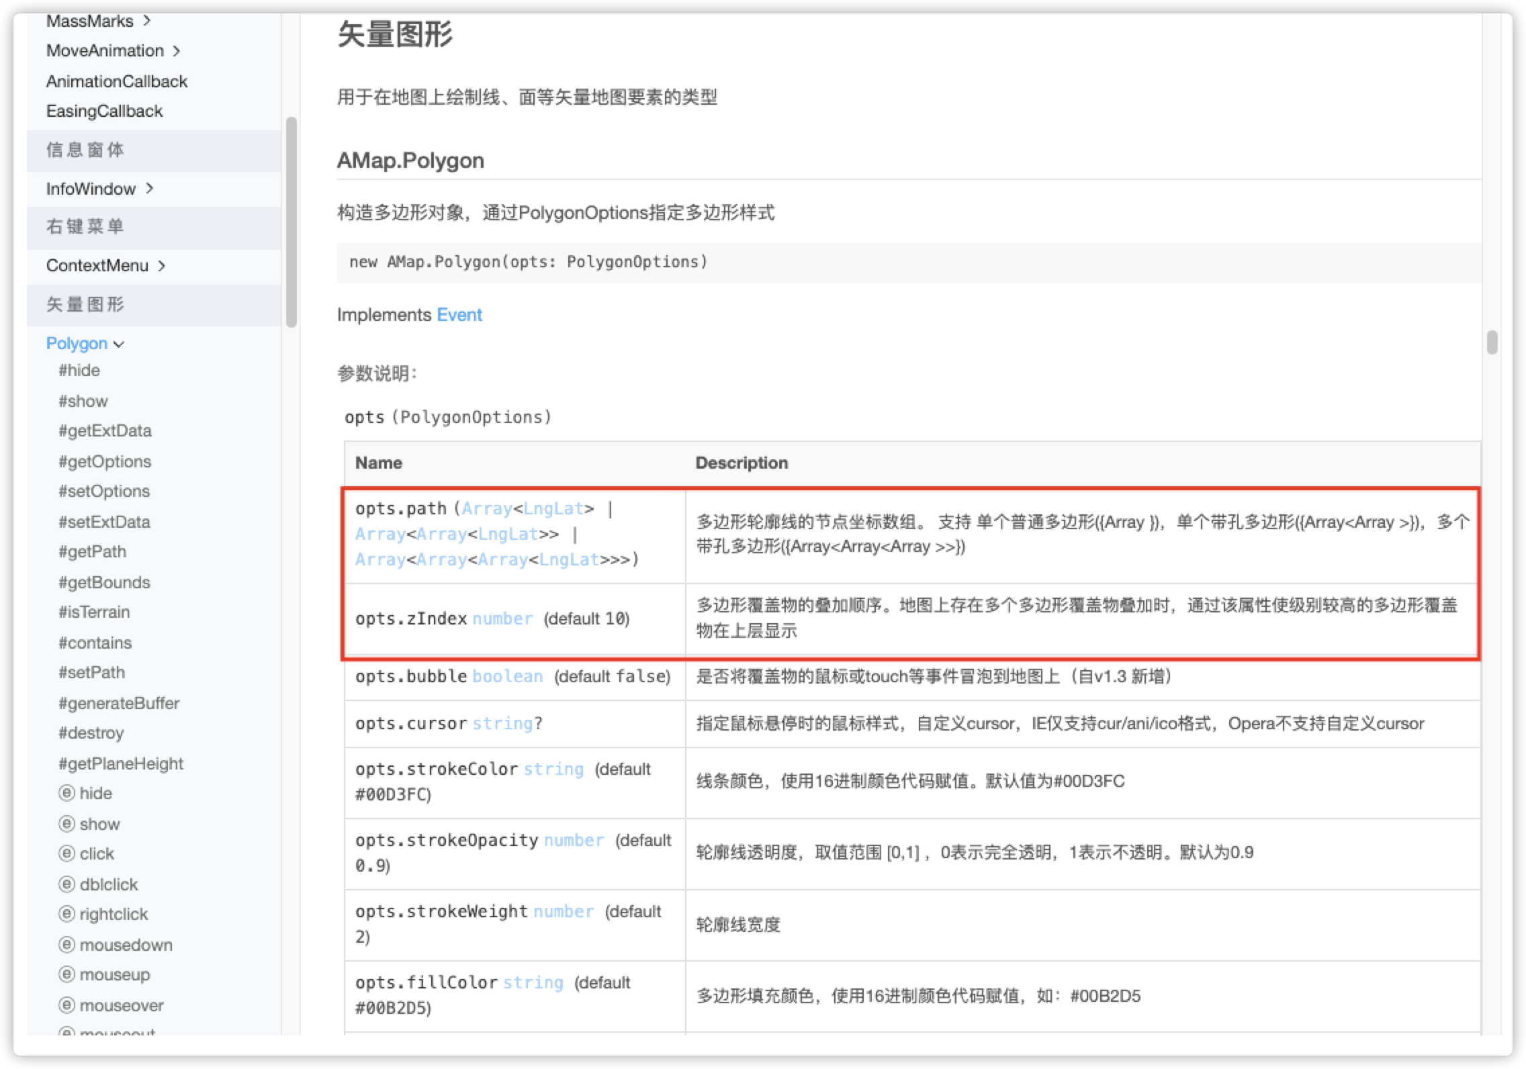Click the sidebar scrollbar thumb
This screenshot has height=1069, width=1526.
pos(291,222)
